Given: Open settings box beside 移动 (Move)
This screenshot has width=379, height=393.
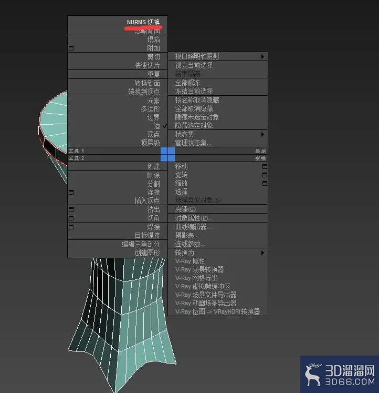Looking at the screenshot, I should pos(265,167).
